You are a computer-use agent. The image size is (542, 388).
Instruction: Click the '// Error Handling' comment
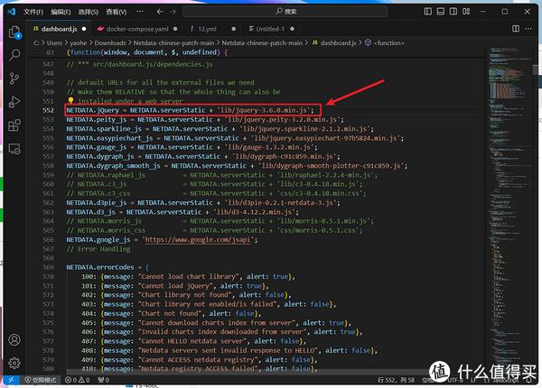[98, 249]
